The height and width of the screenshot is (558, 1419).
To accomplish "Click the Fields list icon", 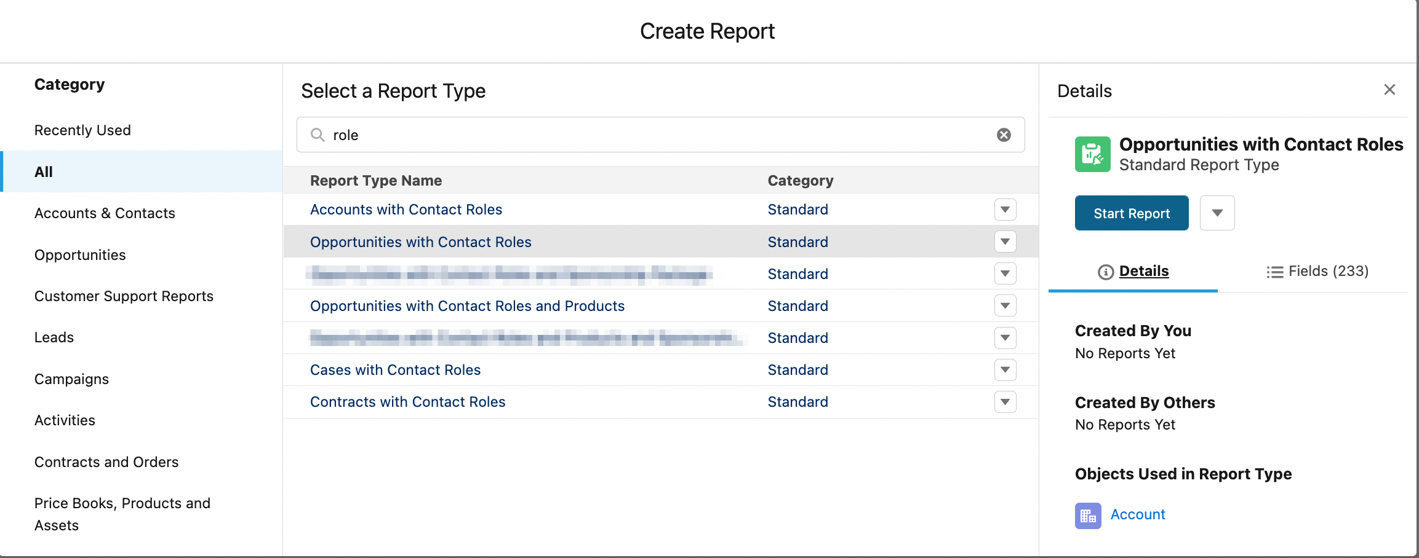I will tap(1274, 272).
